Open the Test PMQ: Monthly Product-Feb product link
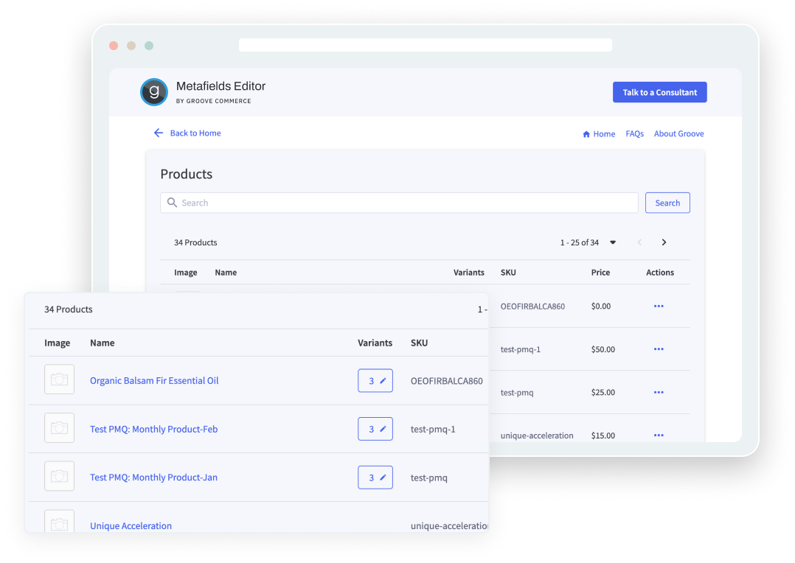795x563 pixels. tap(153, 428)
